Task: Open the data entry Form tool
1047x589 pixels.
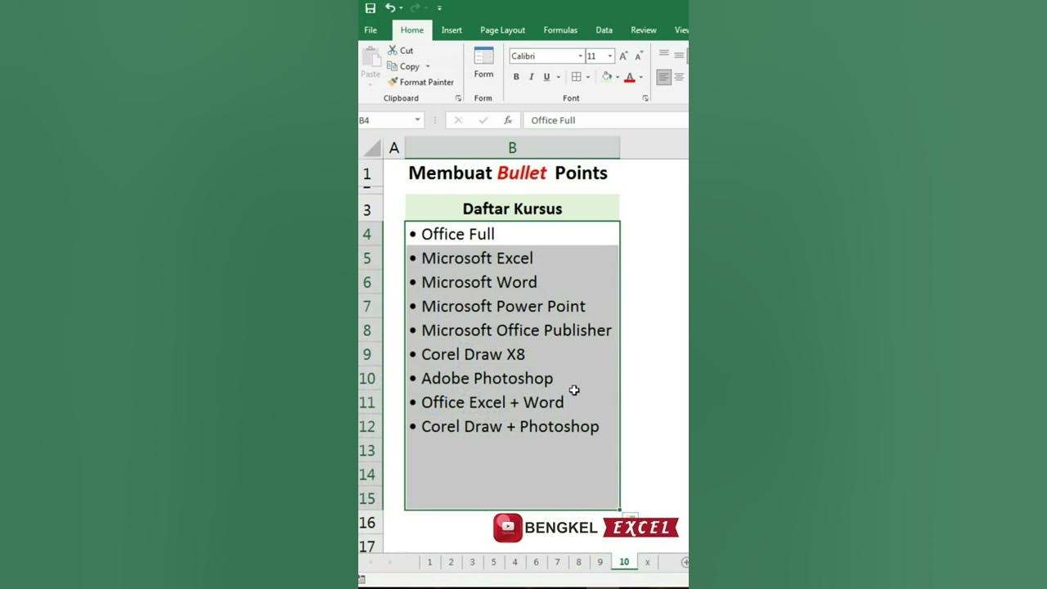Action: (x=483, y=63)
